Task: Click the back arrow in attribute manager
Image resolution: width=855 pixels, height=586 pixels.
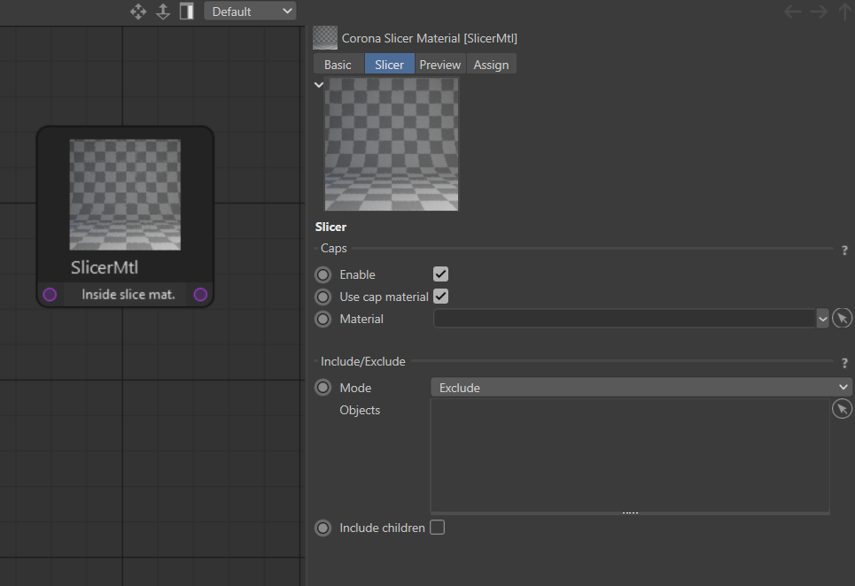Action: (792, 12)
